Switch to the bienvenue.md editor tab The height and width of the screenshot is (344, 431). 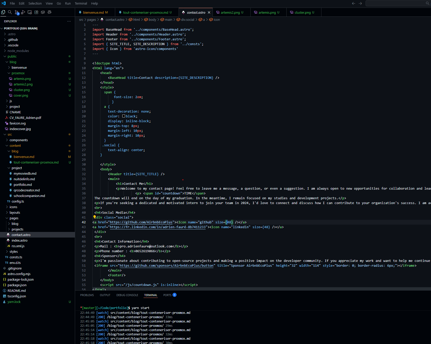click(93, 12)
